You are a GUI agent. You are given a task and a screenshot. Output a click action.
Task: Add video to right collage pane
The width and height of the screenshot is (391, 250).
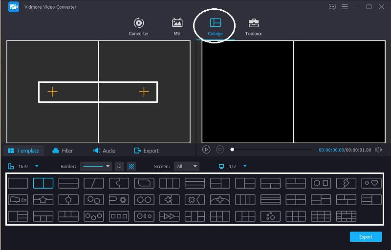click(x=144, y=92)
